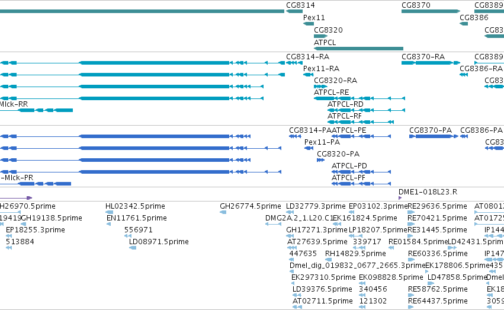This screenshot has height=310, width=504.
Task: Select EST LD47858.5prime
Action: [x=457, y=278]
